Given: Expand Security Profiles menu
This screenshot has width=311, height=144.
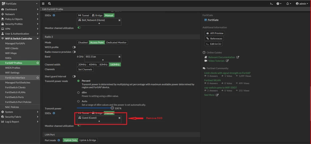Looking at the screenshot, I should point(20,24).
